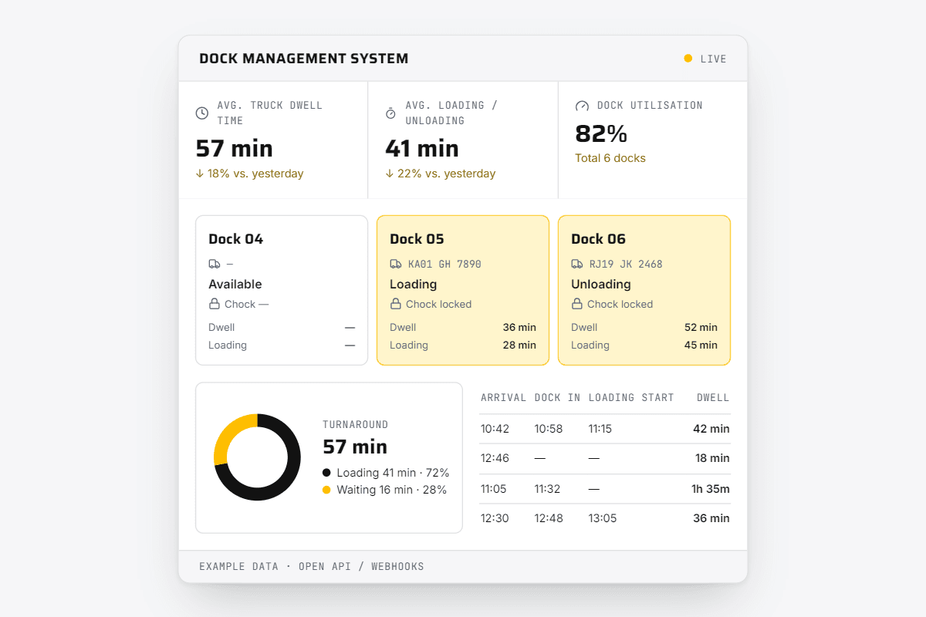Click the dock in time 11:32
This screenshot has width=926, height=617.
click(548, 488)
